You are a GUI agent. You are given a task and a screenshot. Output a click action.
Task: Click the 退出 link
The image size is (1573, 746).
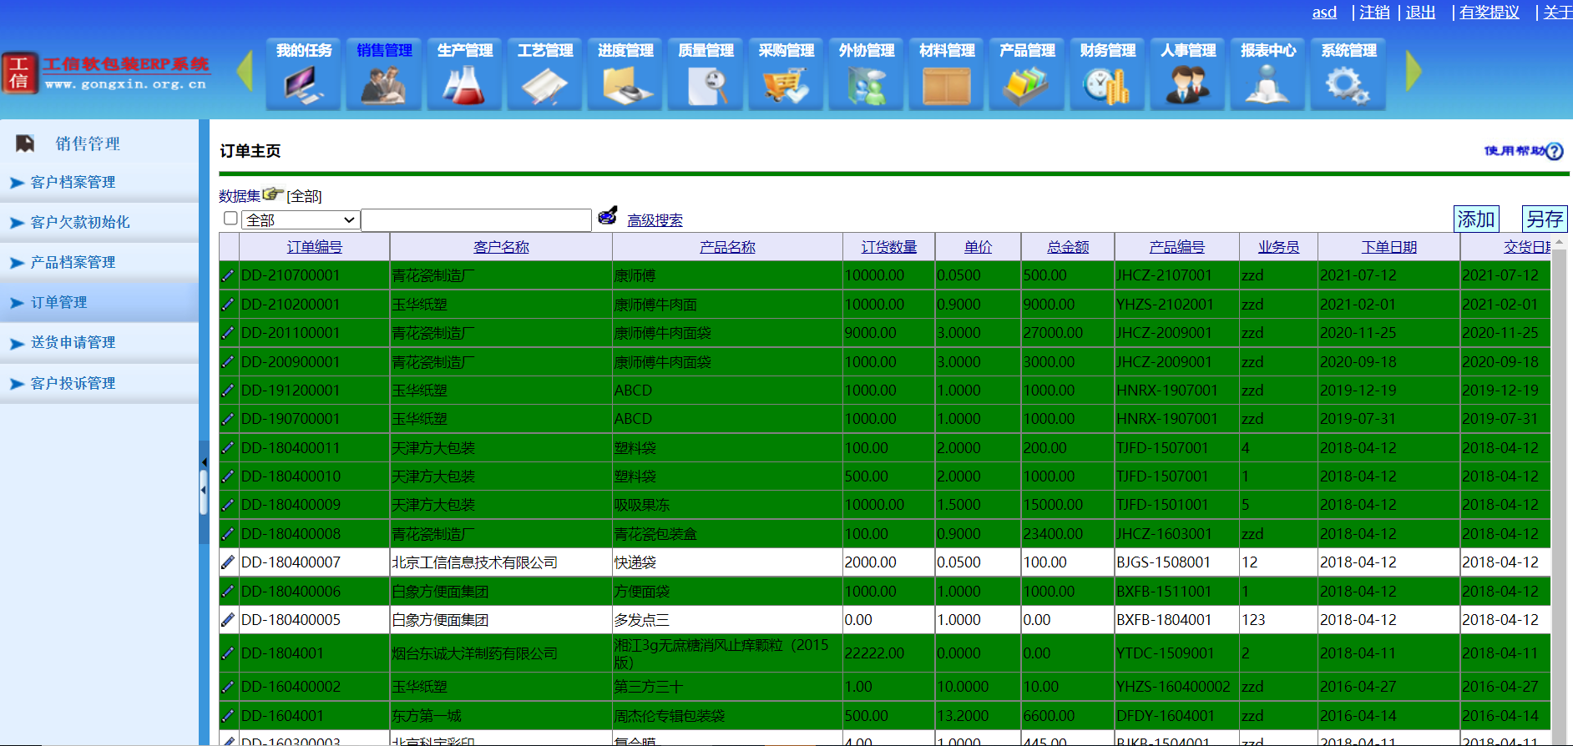pyautogui.click(x=1420, y=13)
